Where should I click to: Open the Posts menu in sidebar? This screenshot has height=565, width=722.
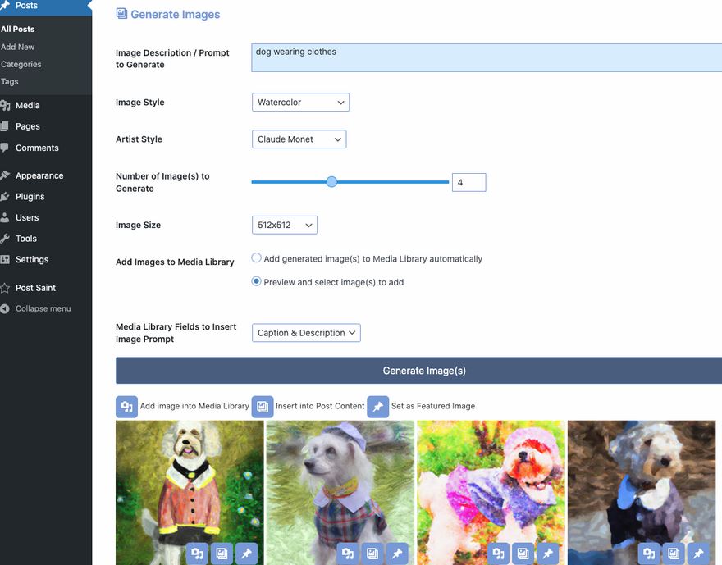point(46,6)
